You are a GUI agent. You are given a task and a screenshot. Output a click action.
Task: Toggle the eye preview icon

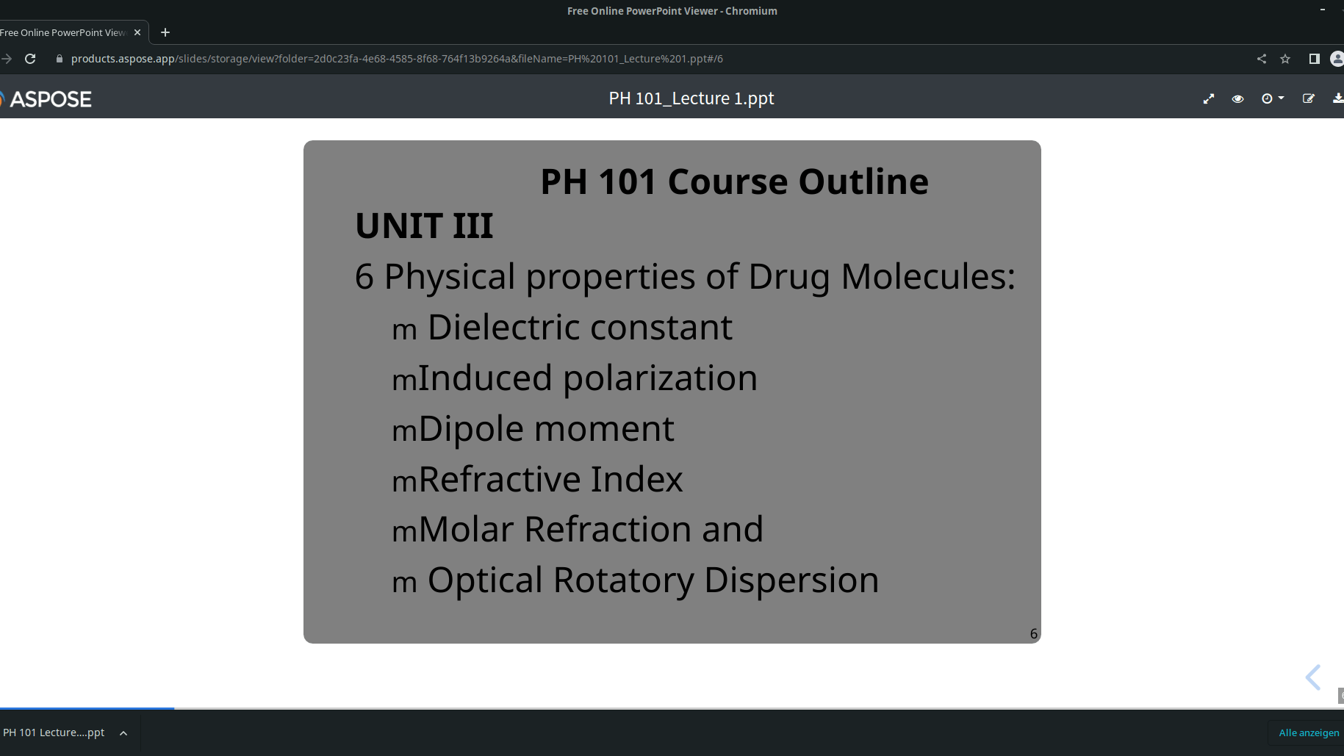click(1238, 98)
